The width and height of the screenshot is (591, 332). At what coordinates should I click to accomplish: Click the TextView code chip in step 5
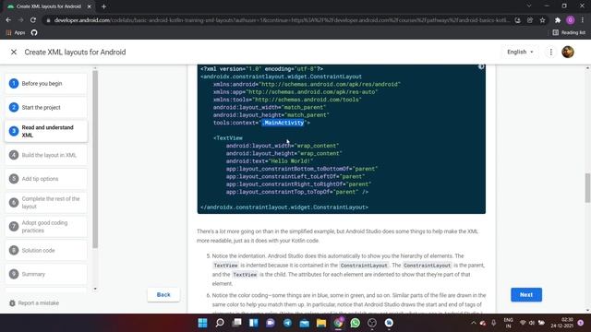pyautogui.click(x=225, y=266)
